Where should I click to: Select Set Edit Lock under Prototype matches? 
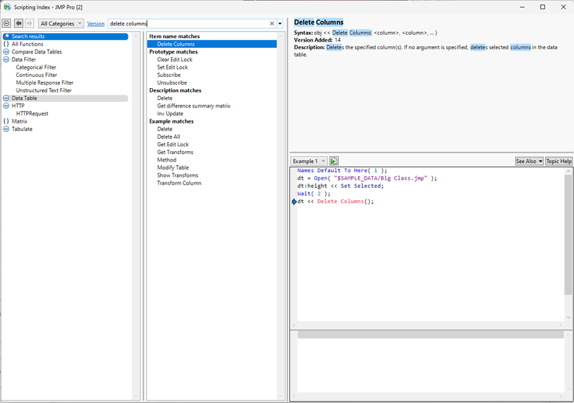pyautogui.click(x=172, y=67)
